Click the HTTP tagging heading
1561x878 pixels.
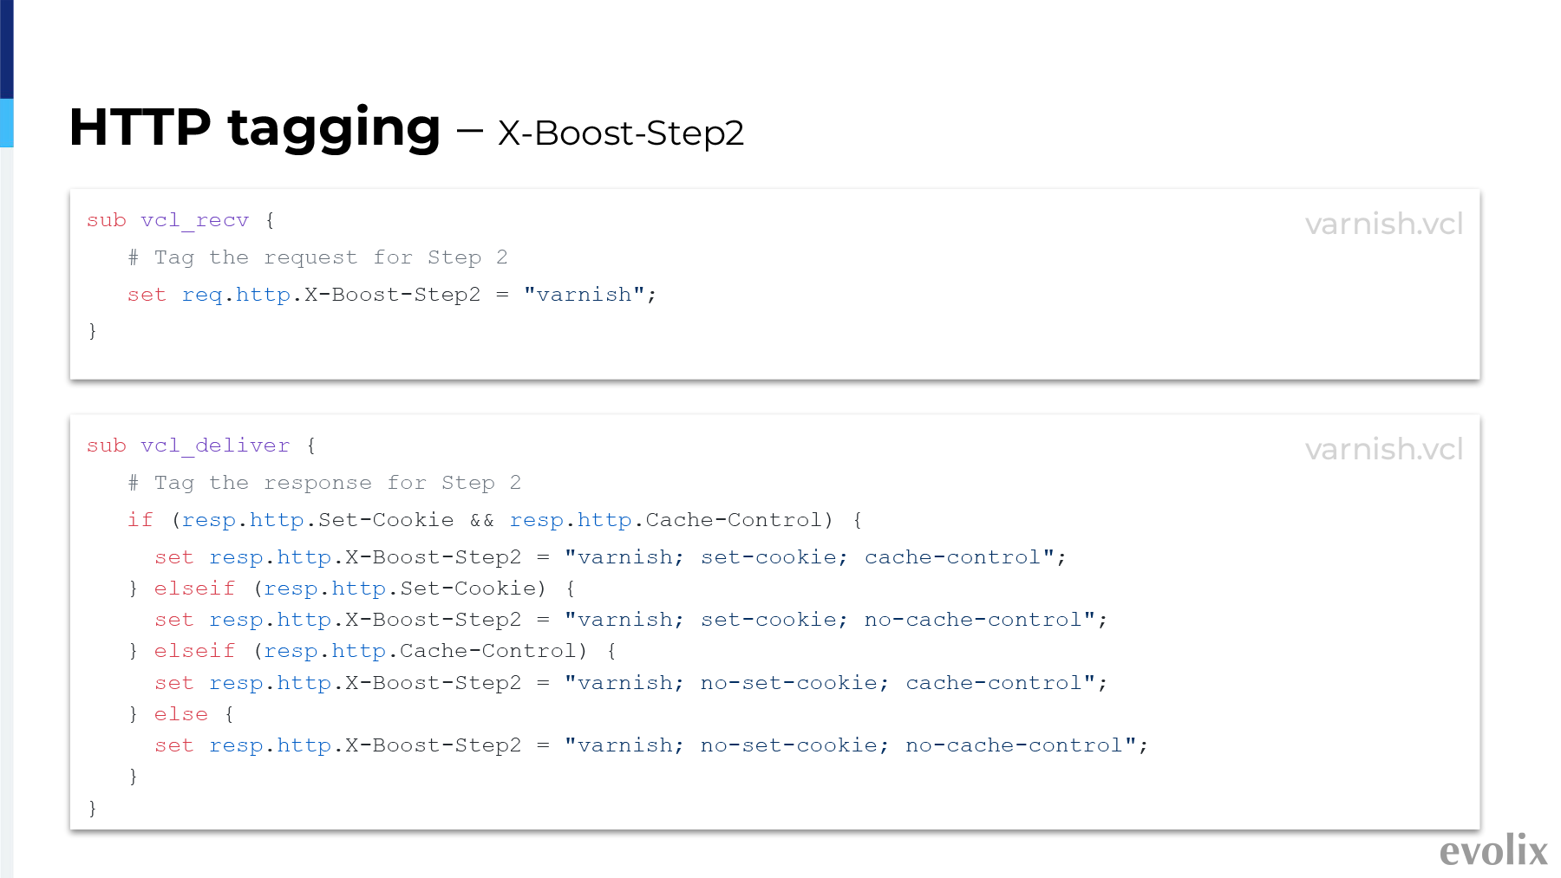[x=255, y=128]
